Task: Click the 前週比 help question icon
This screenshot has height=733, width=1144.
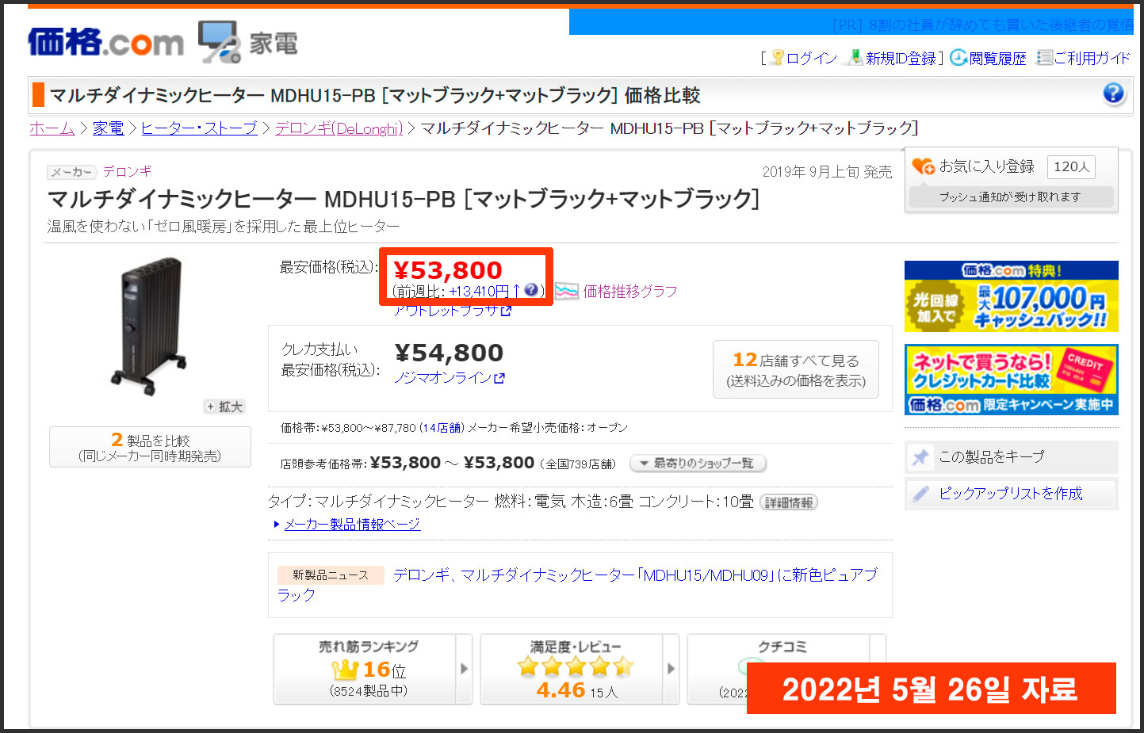Action: tap(531, 290)
